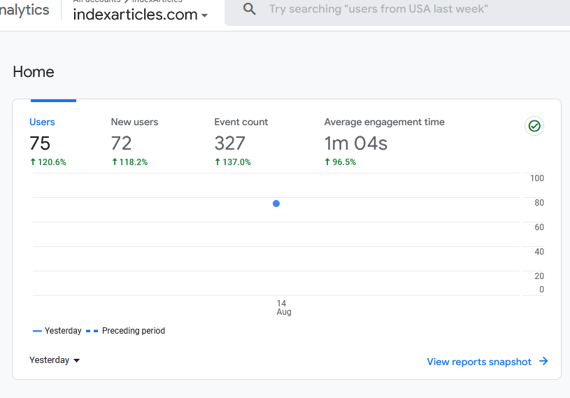Open the indexarticles.com property dropdown
This screenshot has height=398, width=570.
tap(141, 15)
